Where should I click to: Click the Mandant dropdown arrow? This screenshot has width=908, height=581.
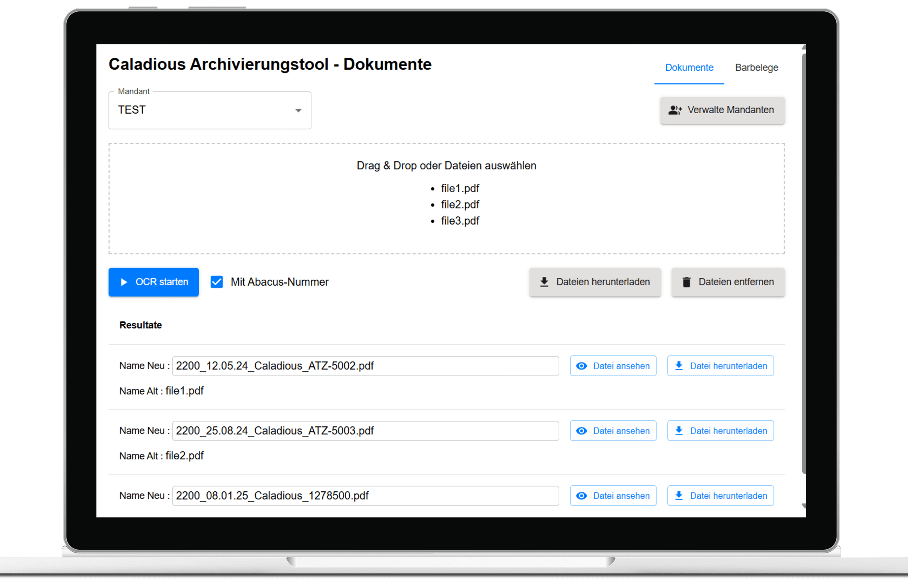point(298,111)
